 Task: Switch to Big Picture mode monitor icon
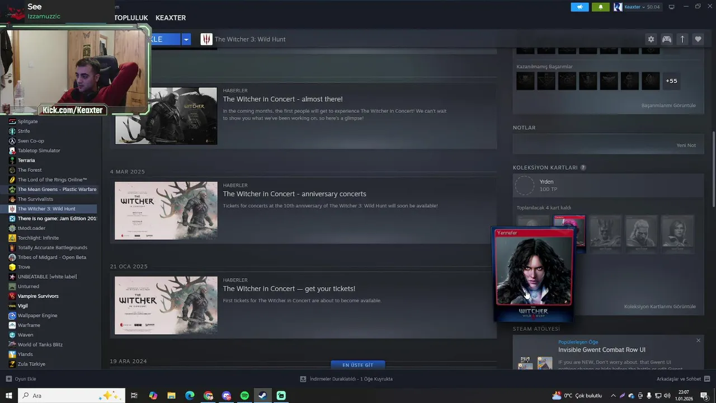pyautogui.click(x=672, y=7)
